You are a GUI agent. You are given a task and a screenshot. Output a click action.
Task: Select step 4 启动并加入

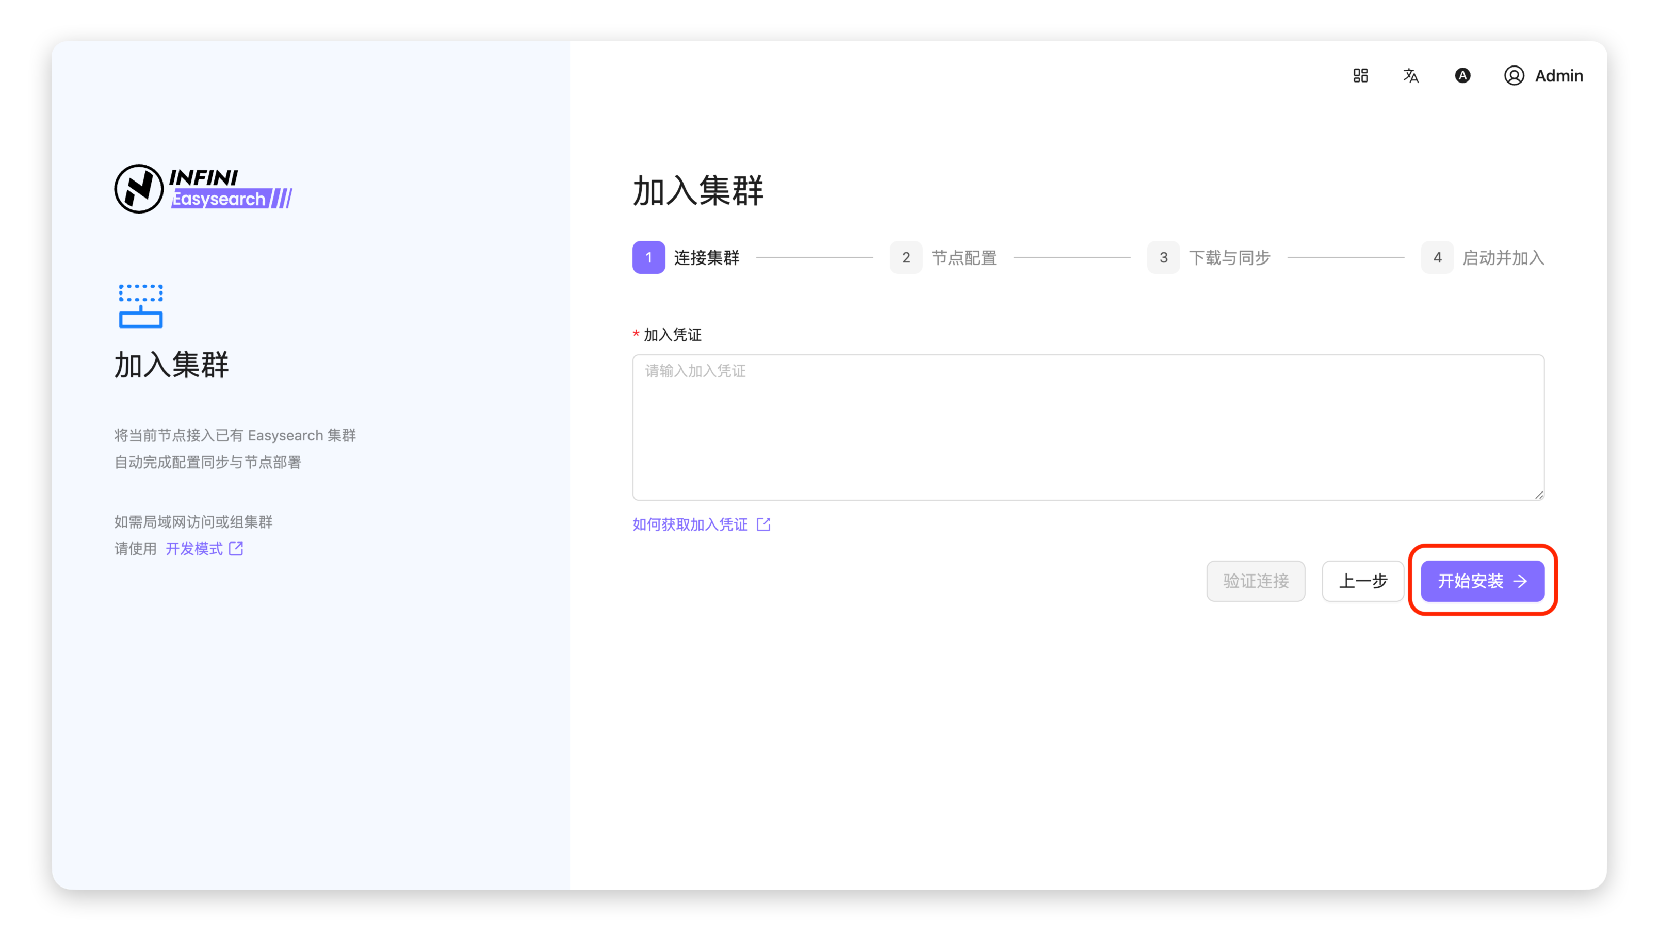[1483, 258]
